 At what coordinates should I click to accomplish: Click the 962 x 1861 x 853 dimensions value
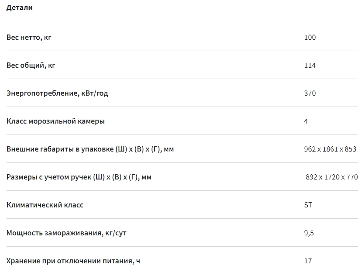[330, 149]
